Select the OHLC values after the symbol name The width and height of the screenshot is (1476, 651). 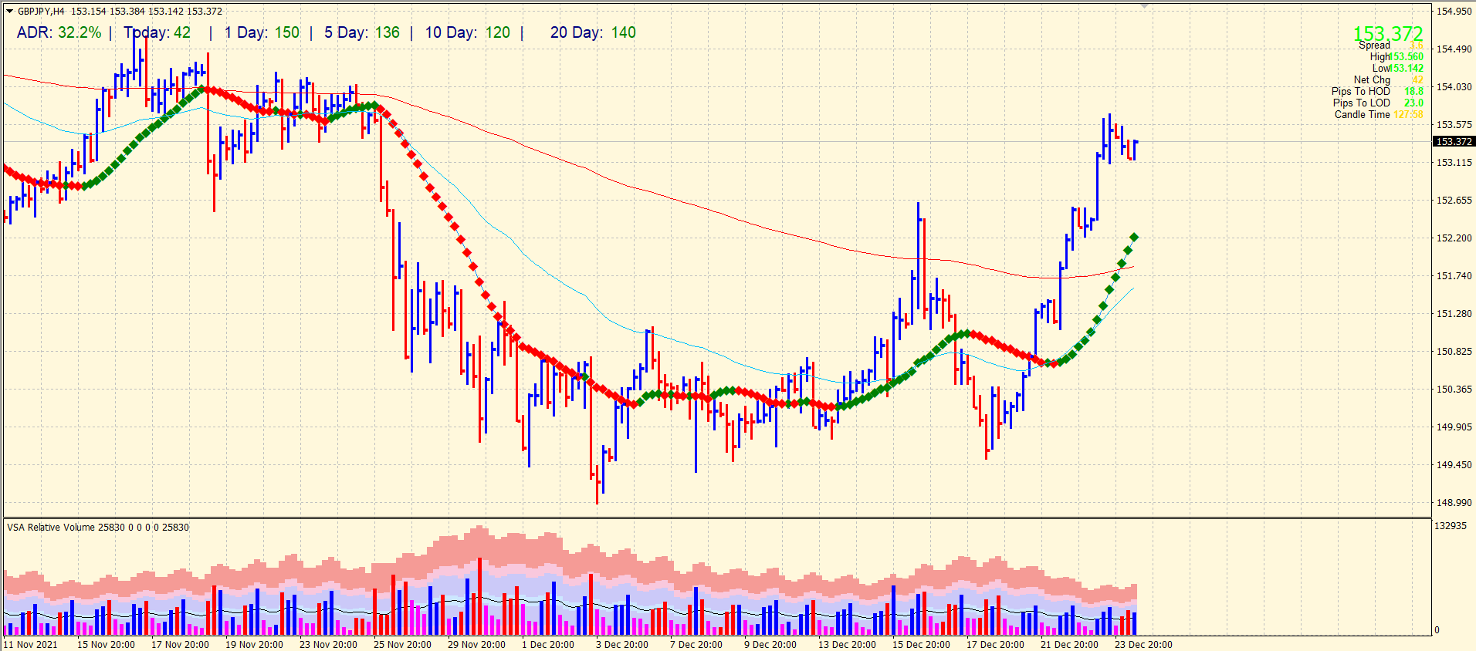pos(147,12)
